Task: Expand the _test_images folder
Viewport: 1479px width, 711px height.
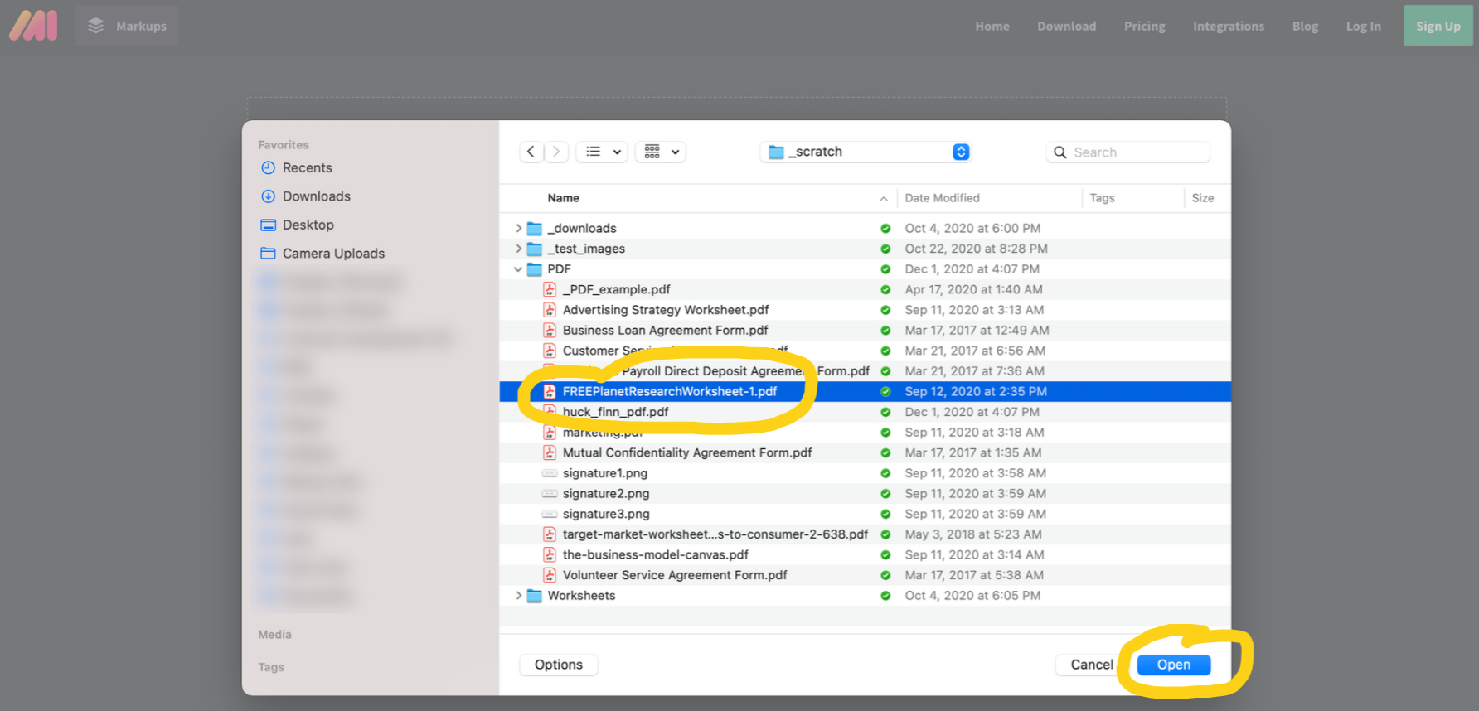Action: pos(518,249)
